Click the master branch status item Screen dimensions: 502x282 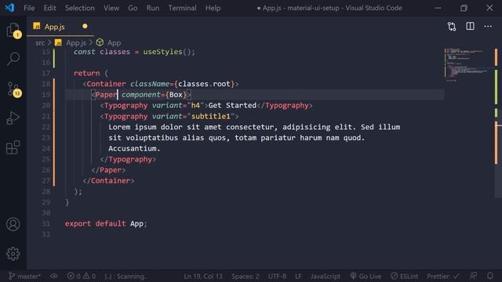24,276
